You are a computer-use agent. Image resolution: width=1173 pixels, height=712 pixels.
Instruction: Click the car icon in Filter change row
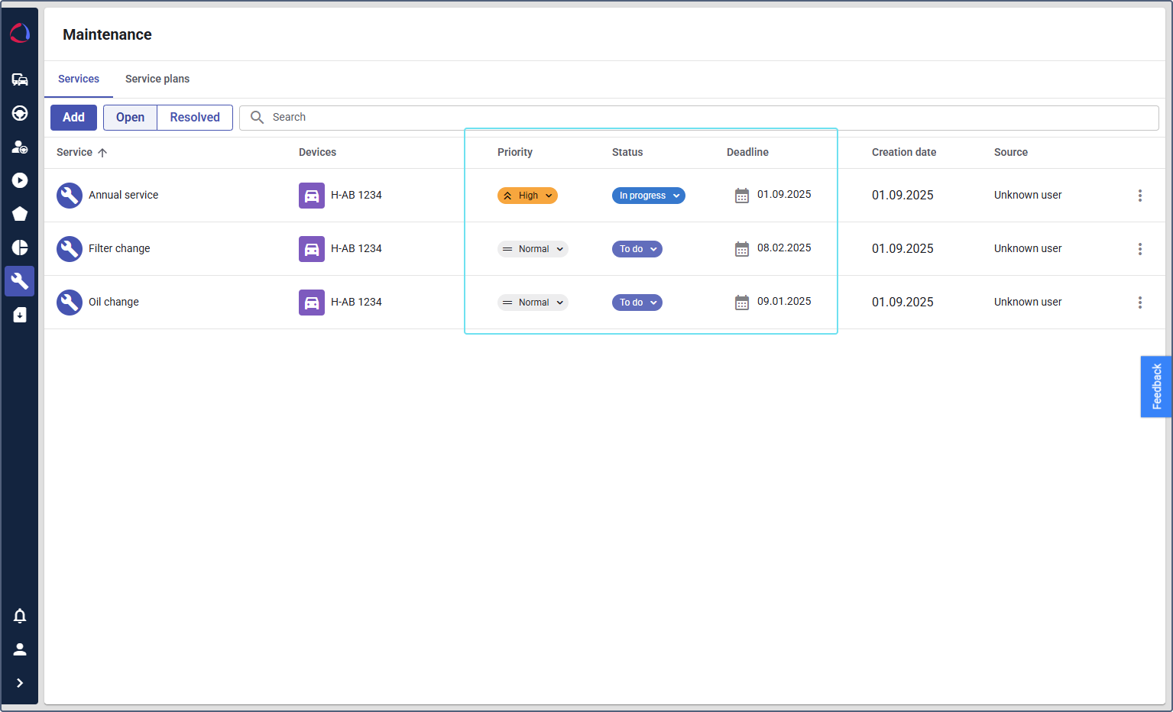312,249
